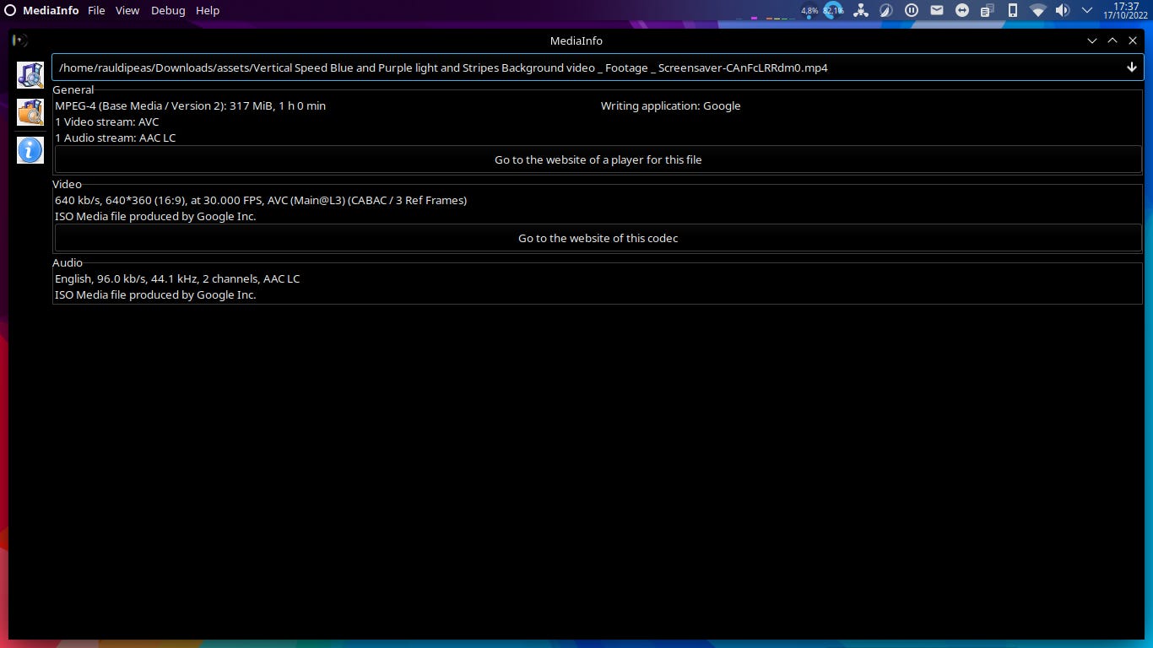Viewport: 1153px width, 648px height.
Task: Click the General section heading
Action: point(73,89)
